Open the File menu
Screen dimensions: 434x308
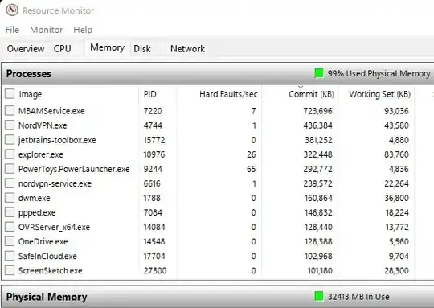click(12, 30)
